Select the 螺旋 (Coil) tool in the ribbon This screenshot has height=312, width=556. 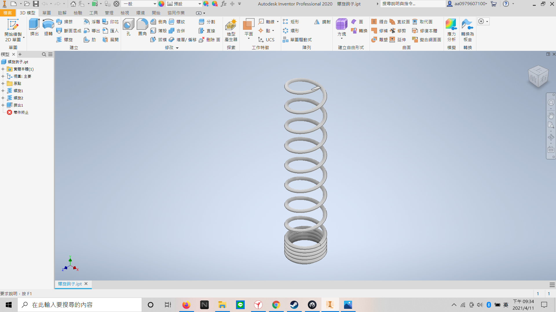point(65,40)
